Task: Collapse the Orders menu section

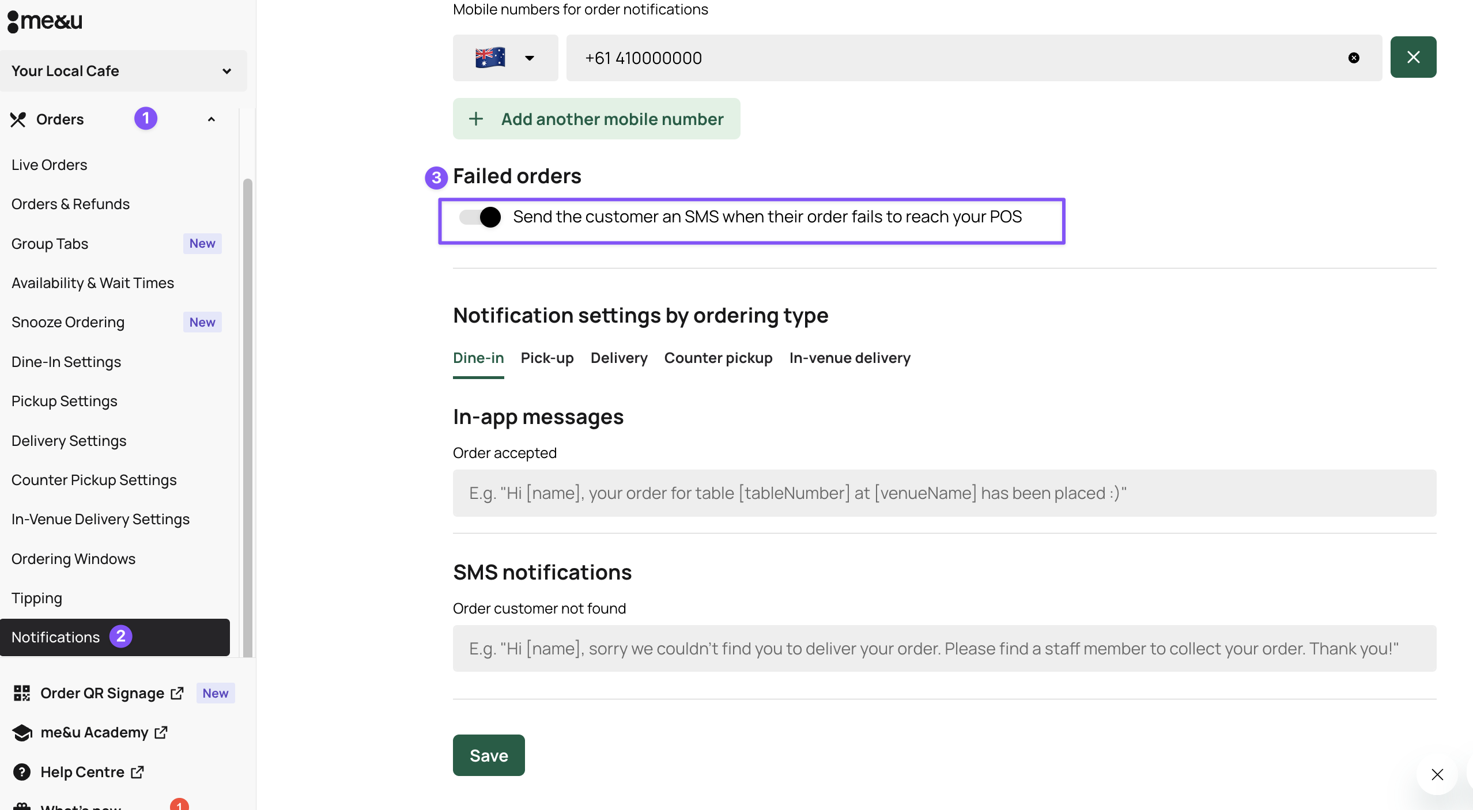Action: (x=211, y=119)
